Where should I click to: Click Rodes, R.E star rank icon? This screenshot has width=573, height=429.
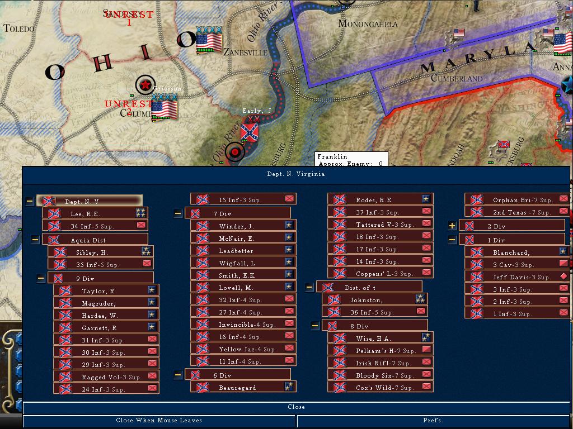(x=426, y=199)
